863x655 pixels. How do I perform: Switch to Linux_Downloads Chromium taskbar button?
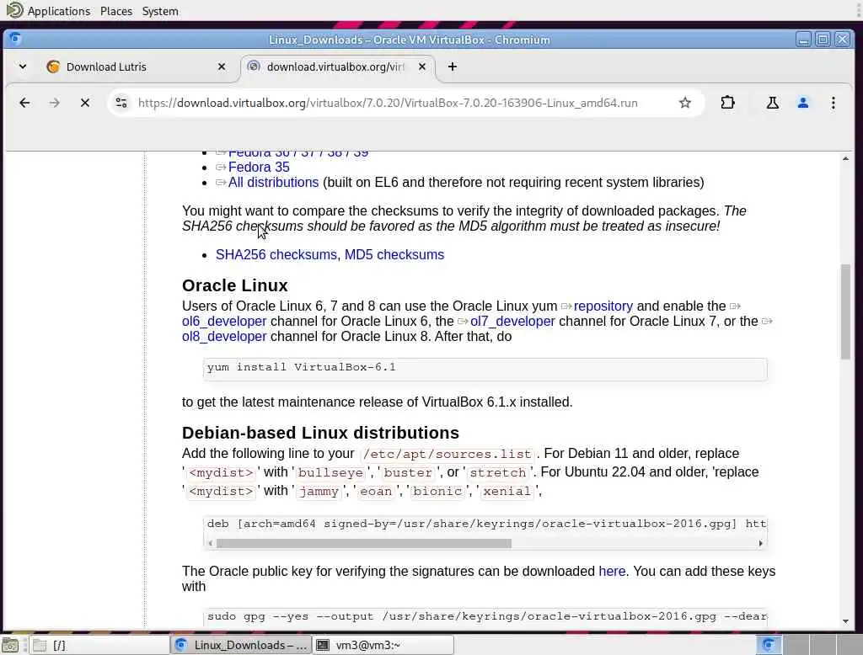241,645
